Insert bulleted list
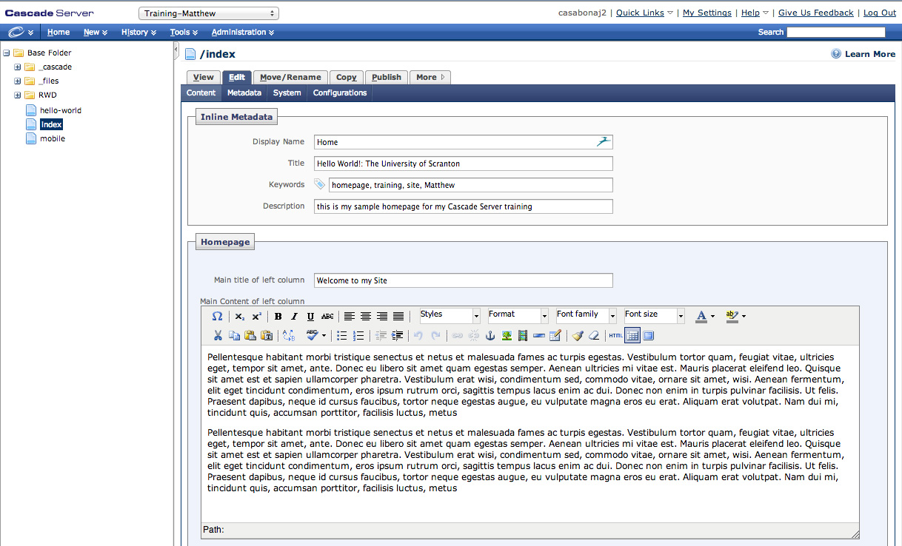 click(341, 335)
